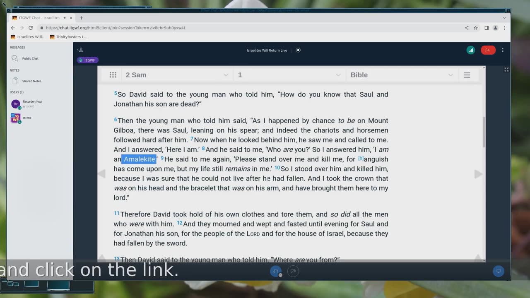530x298 pixels.
Task: Select the ITGWF user entry
Action: pyautogui.click(x=41, y=118)
